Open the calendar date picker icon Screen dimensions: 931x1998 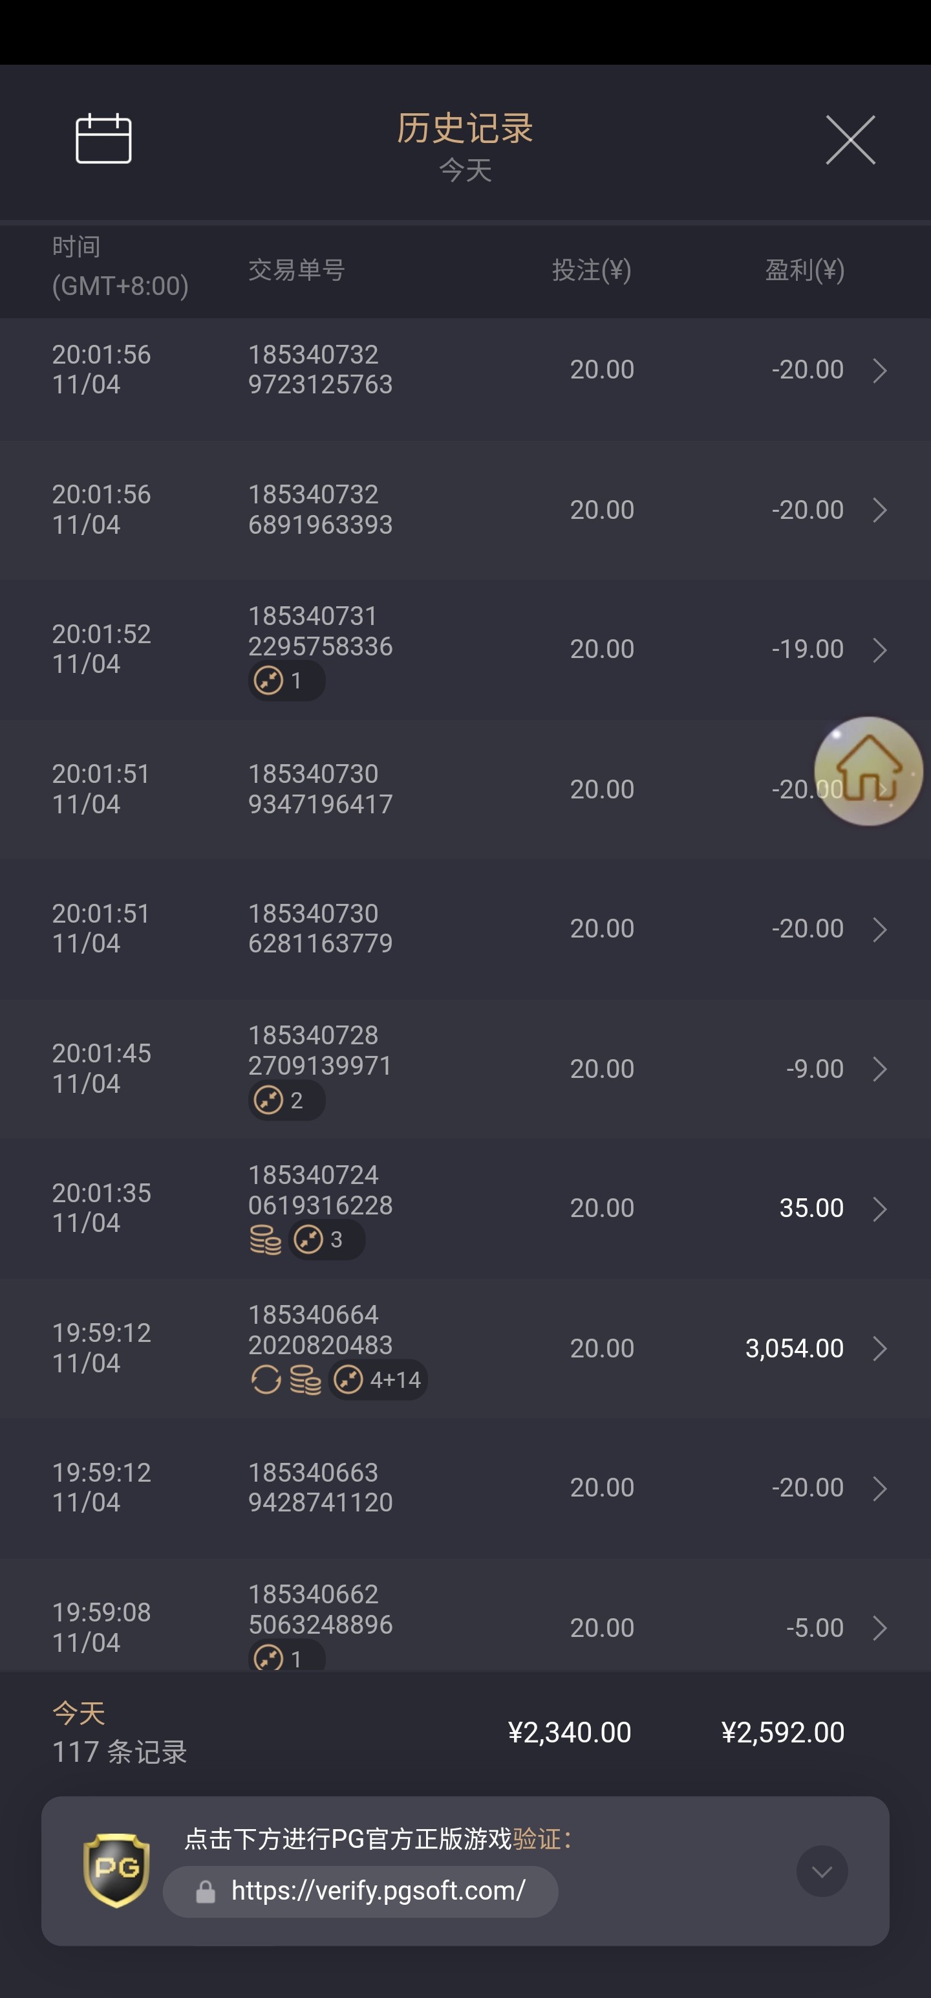[103, 139]
